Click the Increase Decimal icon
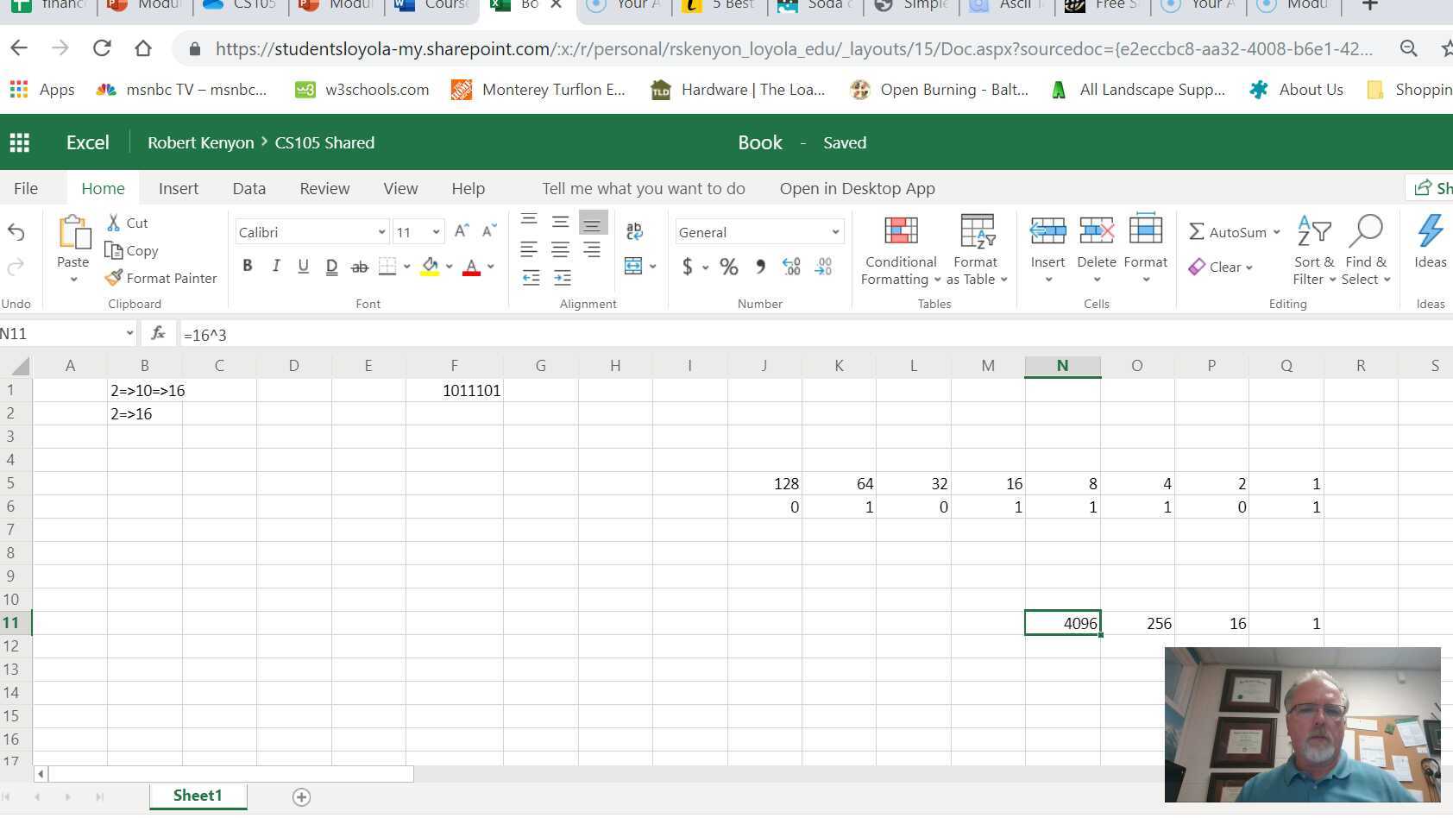The height and width of the screenshot is (818, 1453). click(x=791, y=267)
